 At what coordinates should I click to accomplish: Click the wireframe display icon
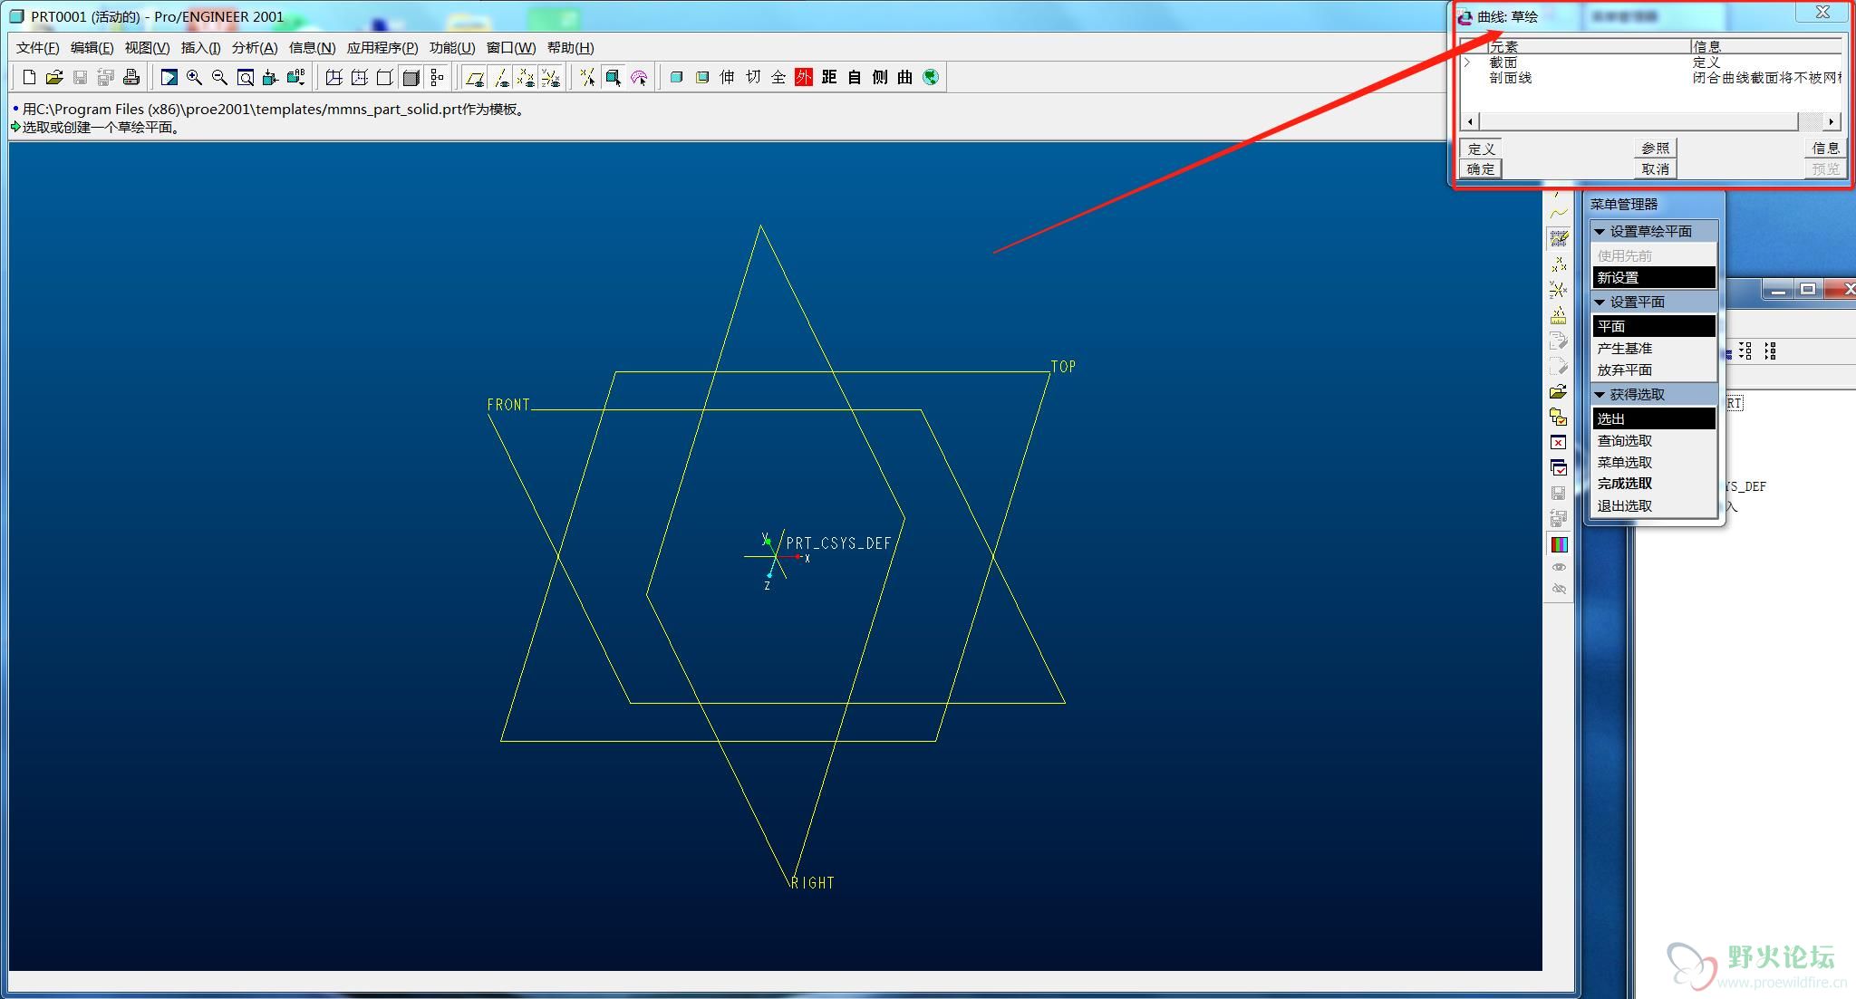coord(333,78)
